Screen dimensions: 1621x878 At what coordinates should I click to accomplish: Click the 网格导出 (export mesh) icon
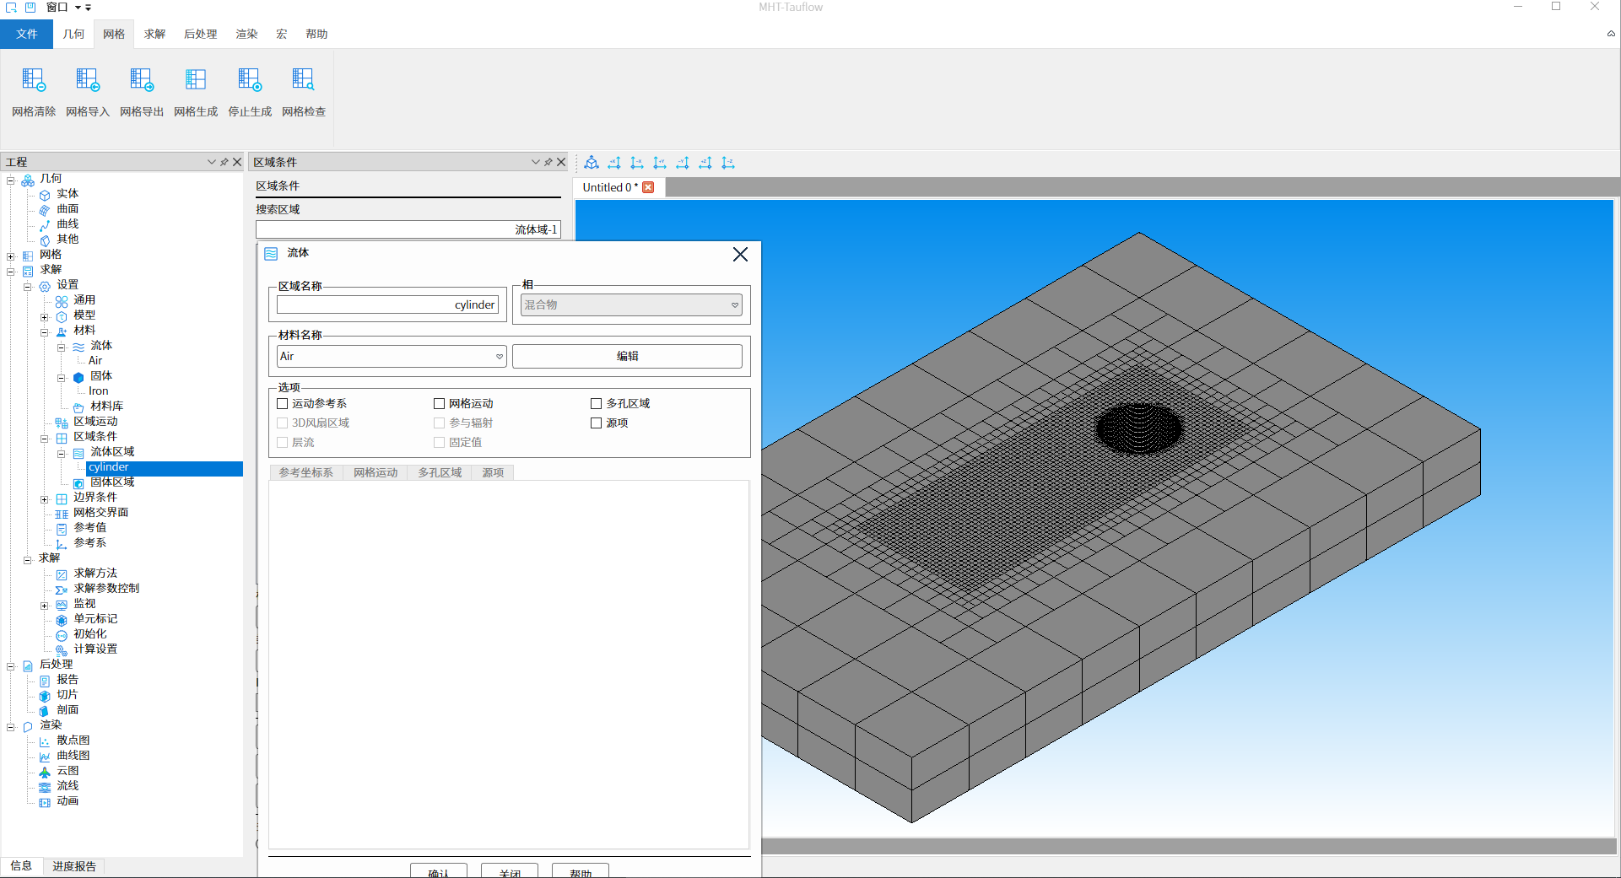coord(142,81)
